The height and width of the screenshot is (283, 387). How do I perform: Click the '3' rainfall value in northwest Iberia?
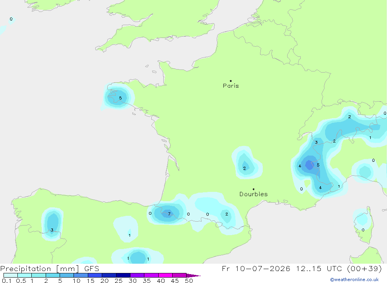point(52,230)
